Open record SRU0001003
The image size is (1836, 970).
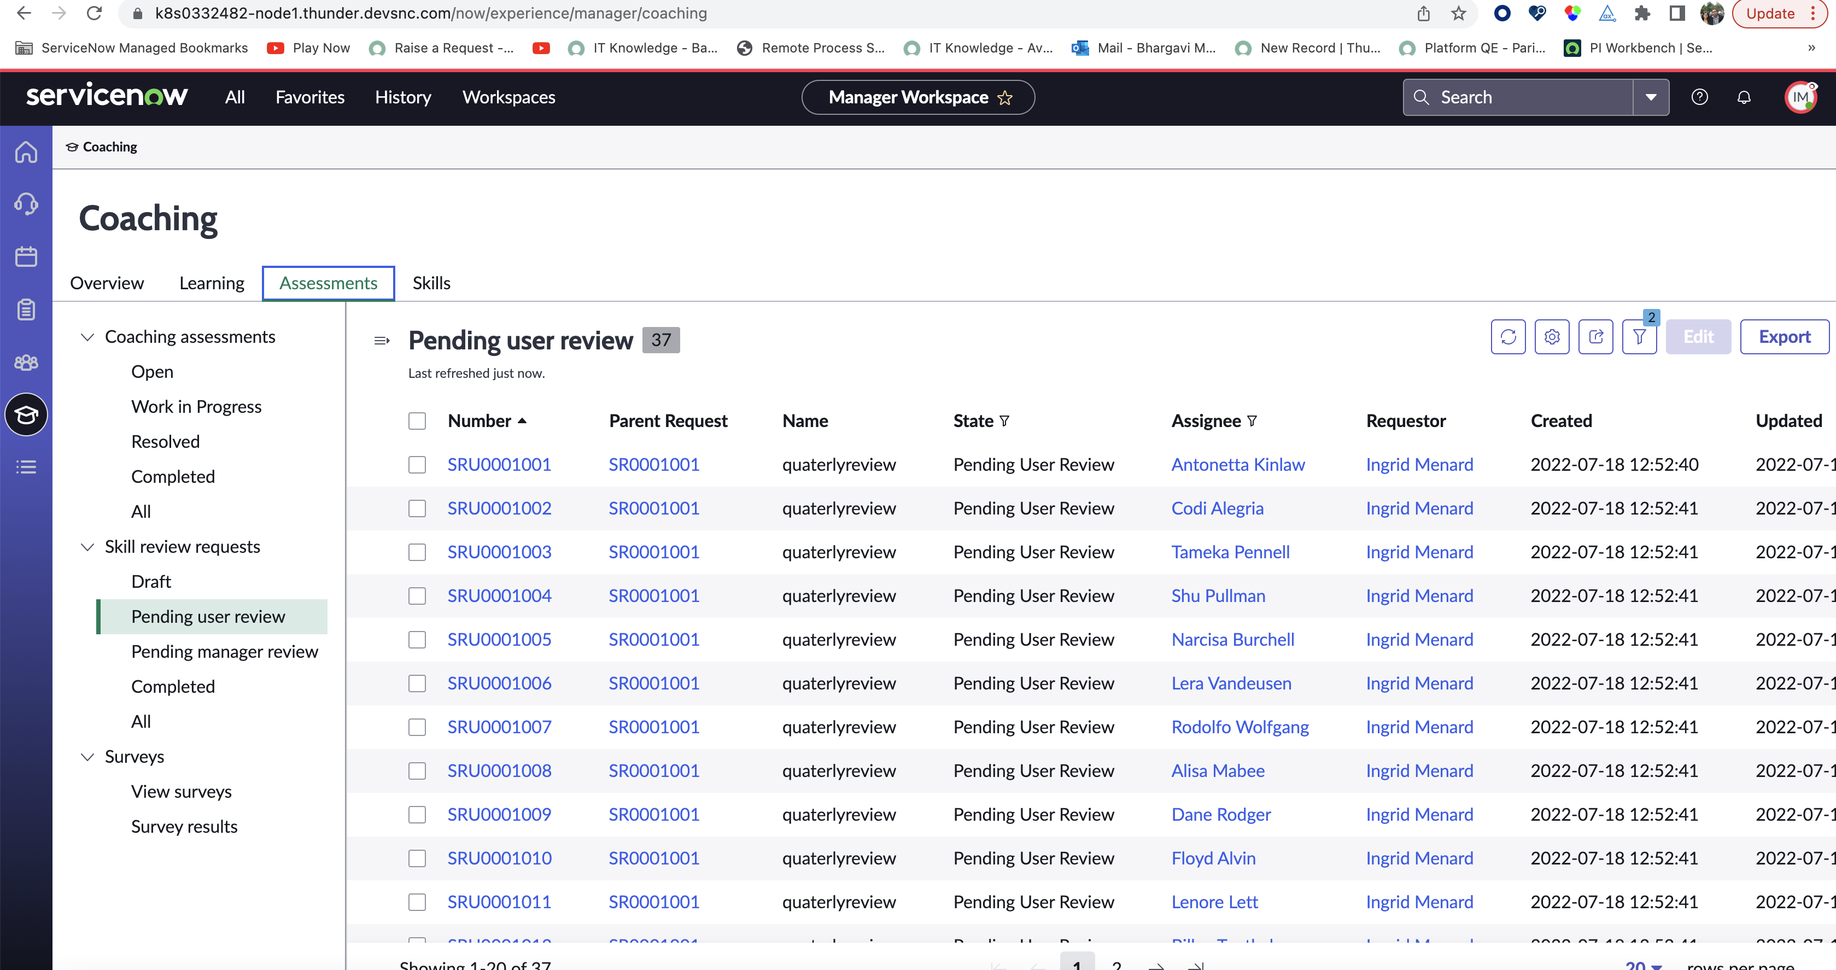(x=499, y=552)
